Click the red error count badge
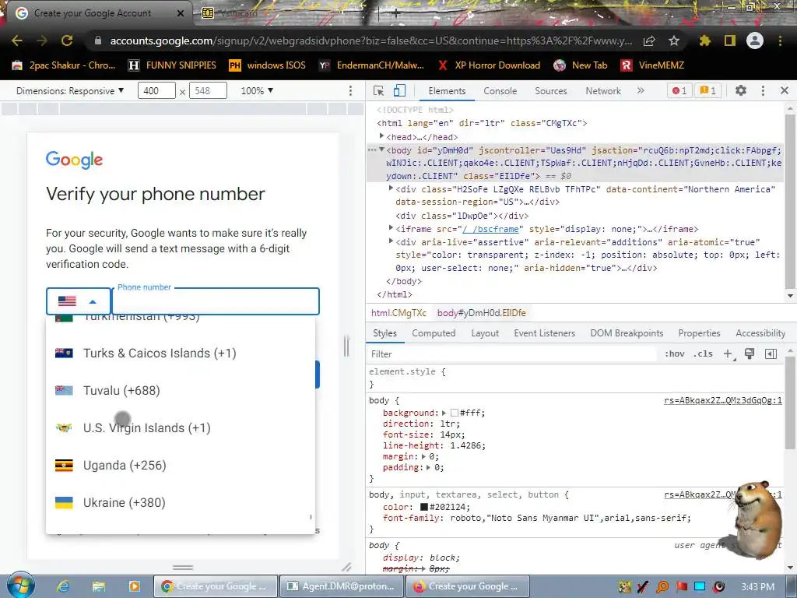The height and width of the screenshot is (598, 797). click(679, 90)
